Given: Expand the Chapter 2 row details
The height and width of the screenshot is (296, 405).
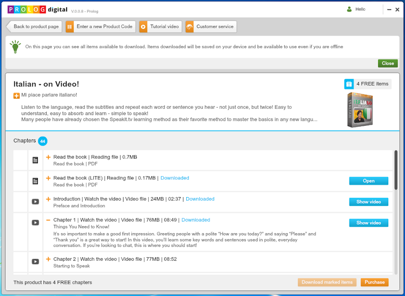Looking at the screenshot, I should pyautogui.click(x=48, y=259).
